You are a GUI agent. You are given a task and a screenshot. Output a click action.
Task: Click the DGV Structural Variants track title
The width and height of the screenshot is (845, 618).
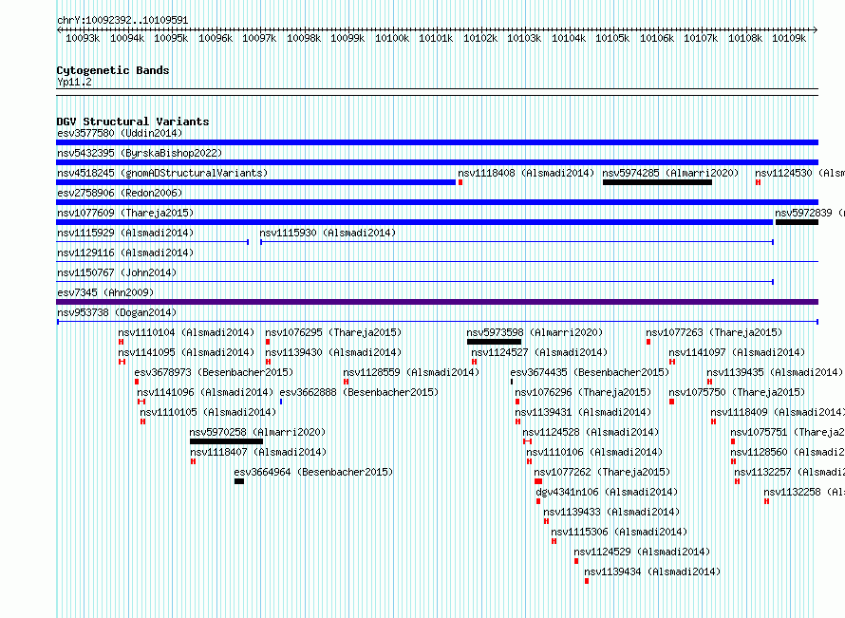click(133, 122)
